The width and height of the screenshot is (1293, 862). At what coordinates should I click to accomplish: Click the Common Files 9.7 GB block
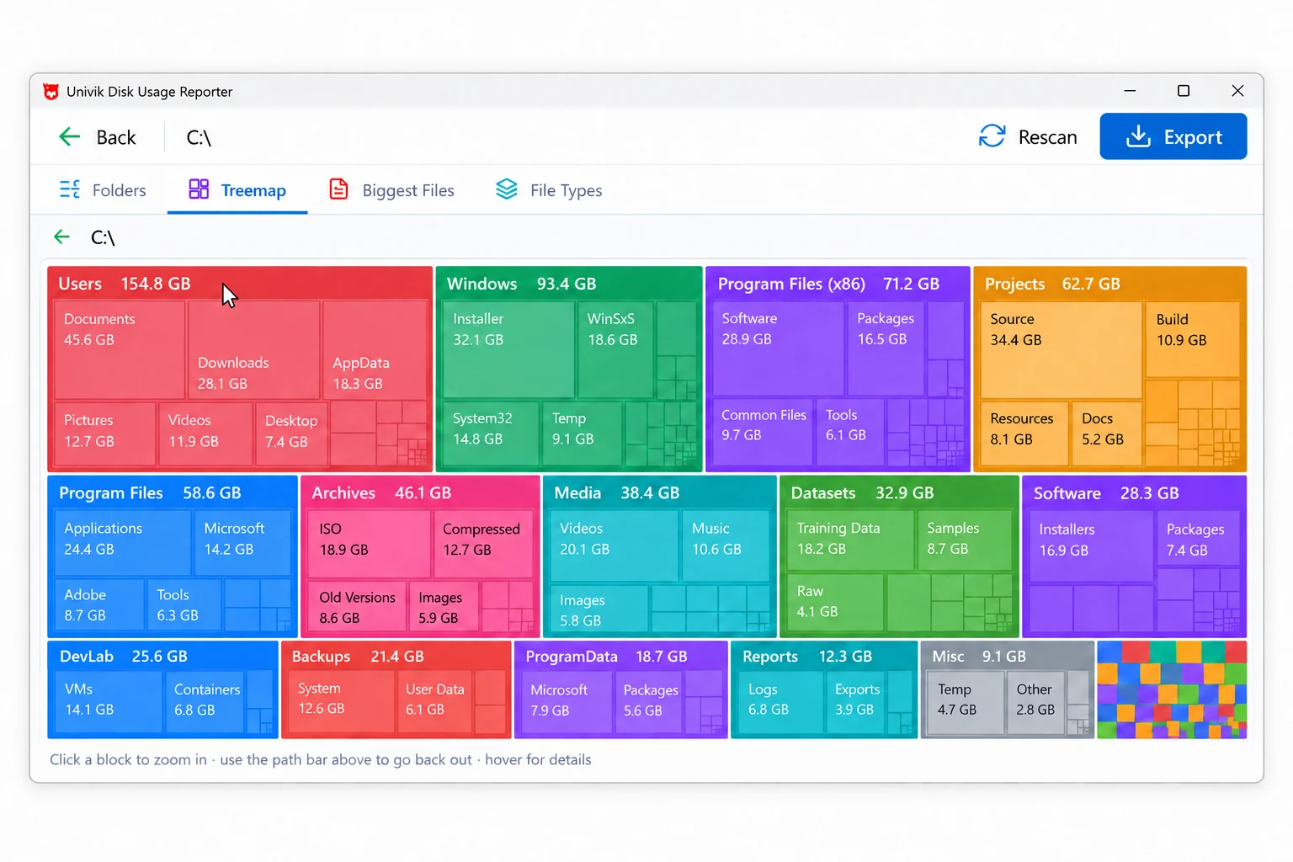[764, 432]
